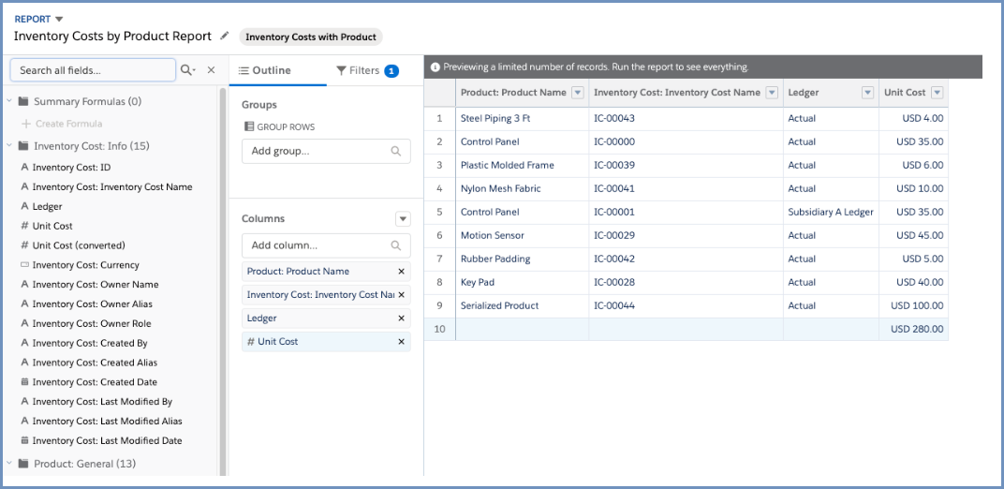Open Unit Cost column header dropdown
Viewport: 1004px width, 489px height.
937,93
